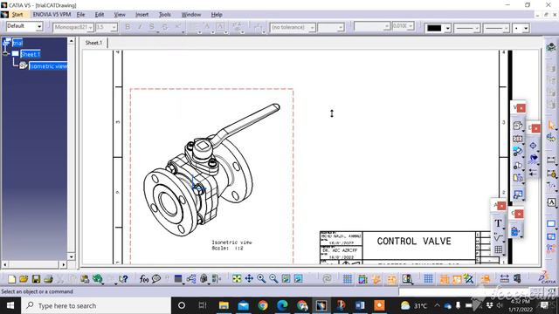Image resolution: width=559 pixels, height=314 pixels.
Task: Click the Detail View tool icon
Action: [518, 152]
